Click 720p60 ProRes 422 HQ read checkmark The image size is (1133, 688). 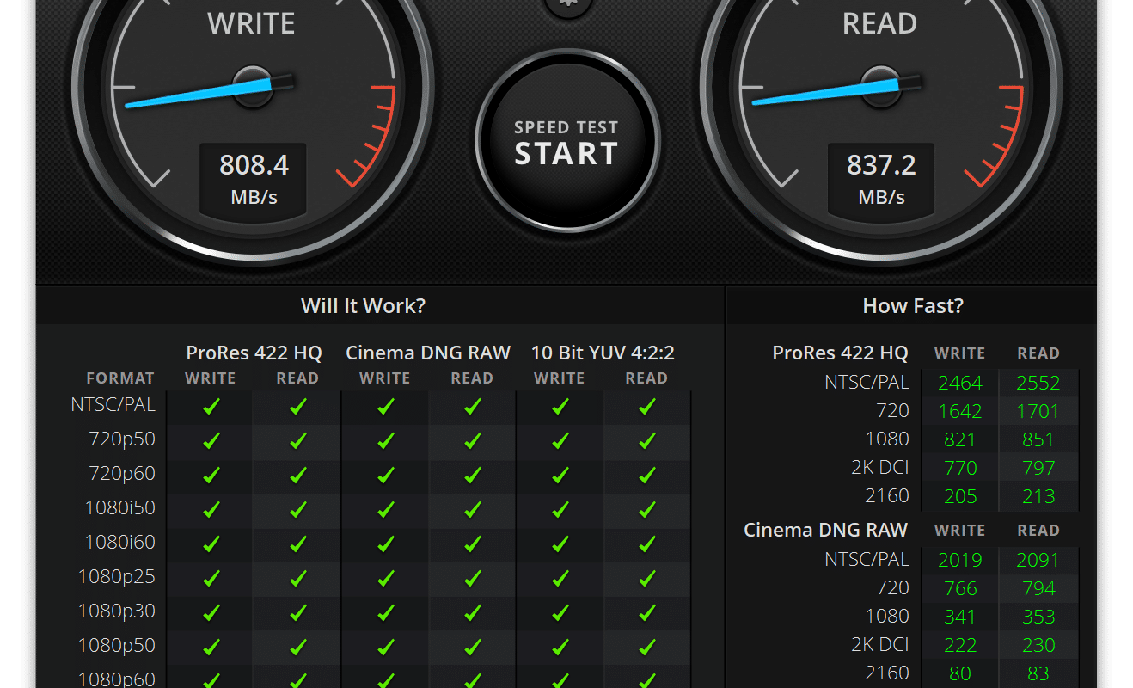(298, 476)
